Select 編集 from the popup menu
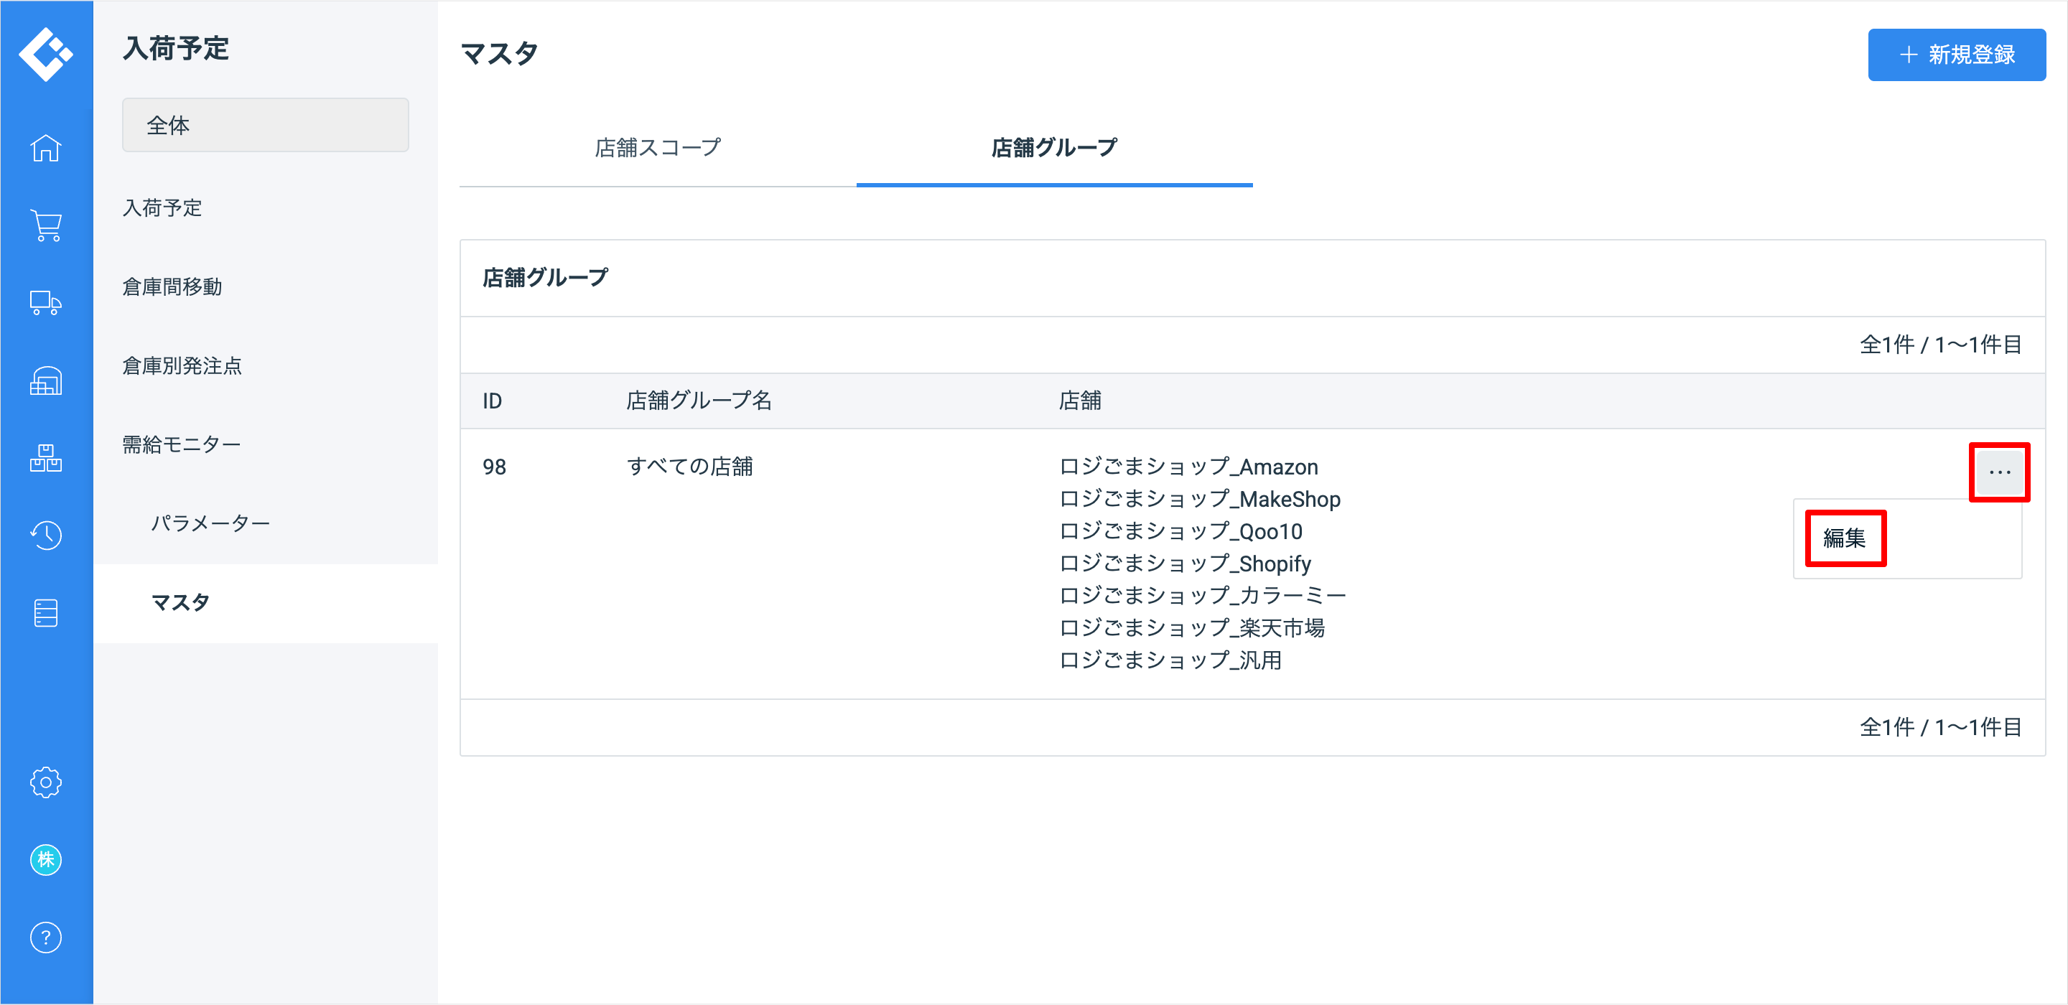The width and height of the screenshot is (2068, 1005). (x=1844, y=538)
